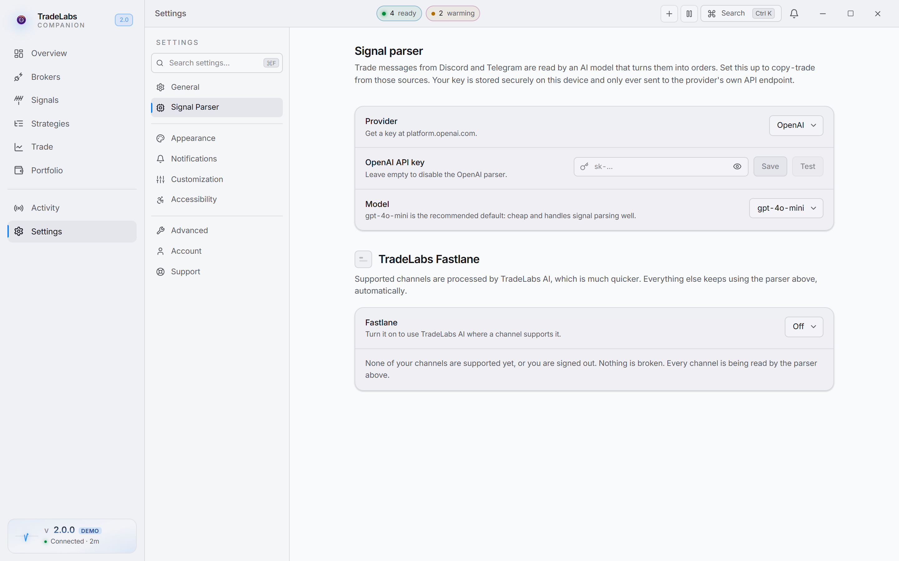Image resolution: width=899 pixels, height=561 pixels.
Task: Click the 2 warming status pill
Action: tap(453, 13)
